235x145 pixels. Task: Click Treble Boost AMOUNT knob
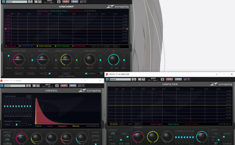coord(90,60)
